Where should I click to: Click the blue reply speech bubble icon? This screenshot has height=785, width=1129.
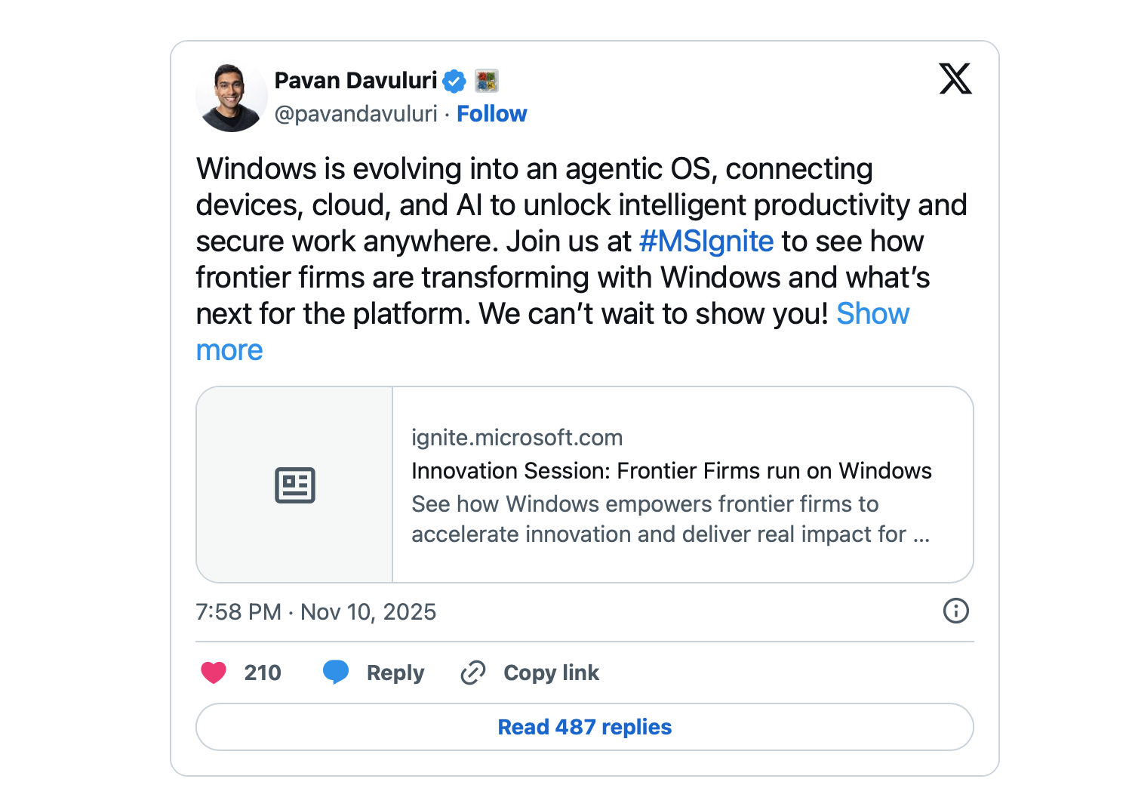point(336,672)
